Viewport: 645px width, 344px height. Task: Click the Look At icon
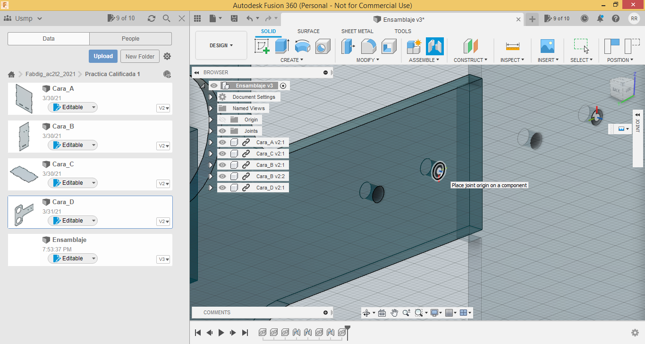(382, 313)
